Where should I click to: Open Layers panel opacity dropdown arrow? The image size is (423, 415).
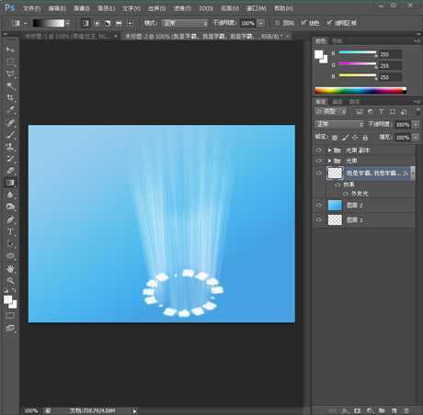pos(416,125)
